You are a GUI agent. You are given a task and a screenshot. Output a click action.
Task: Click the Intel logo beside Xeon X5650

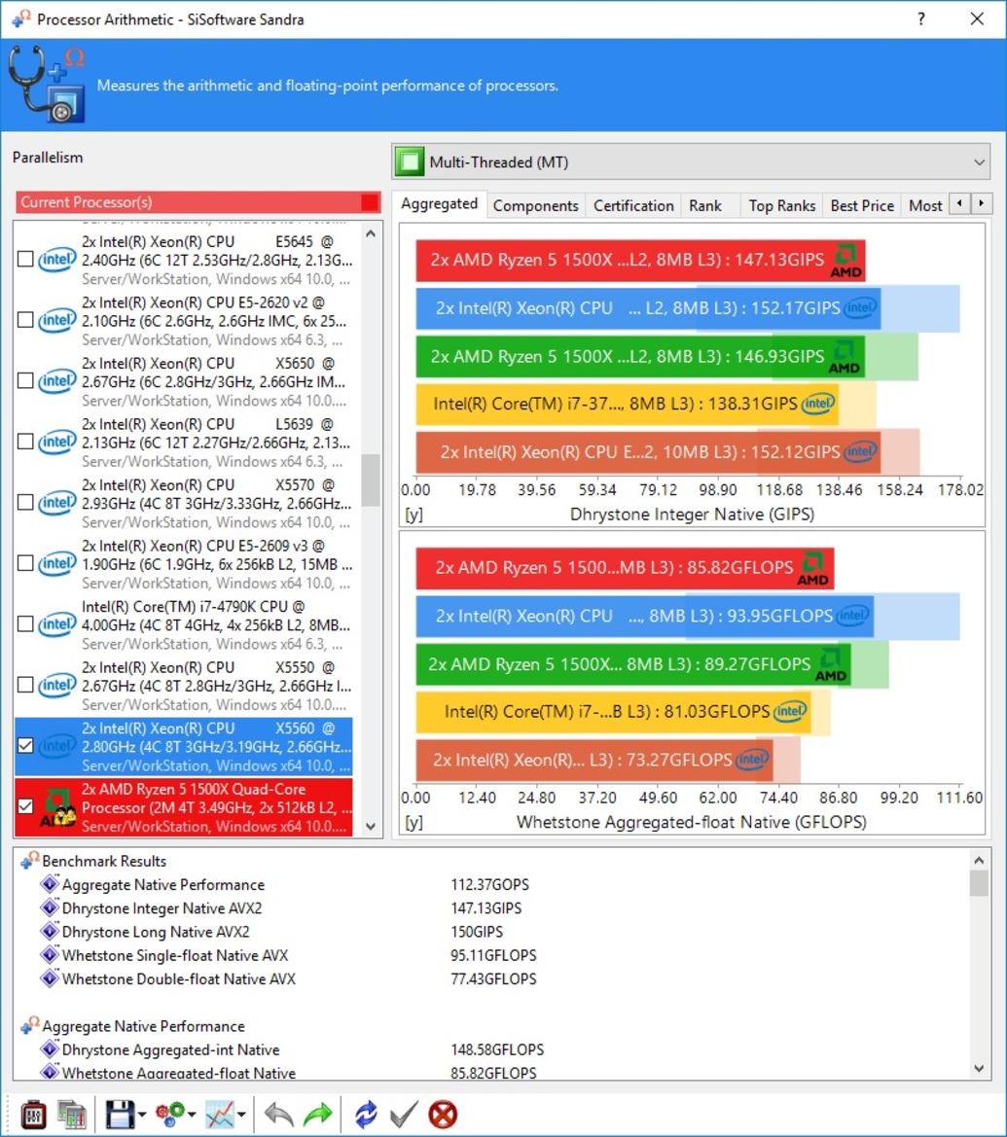click(57, 381)
